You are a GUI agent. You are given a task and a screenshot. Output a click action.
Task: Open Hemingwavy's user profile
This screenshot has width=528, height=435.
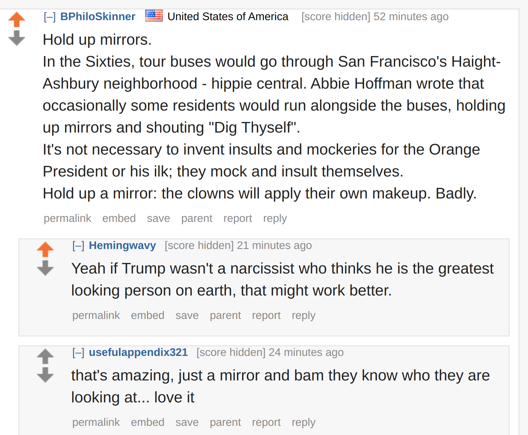coord(122,245)
